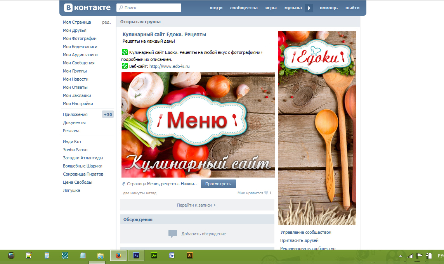Image resolution: width=444 pixels, height=264 pixels.
Task: Open the люди menu in the header
Action: 216,8
